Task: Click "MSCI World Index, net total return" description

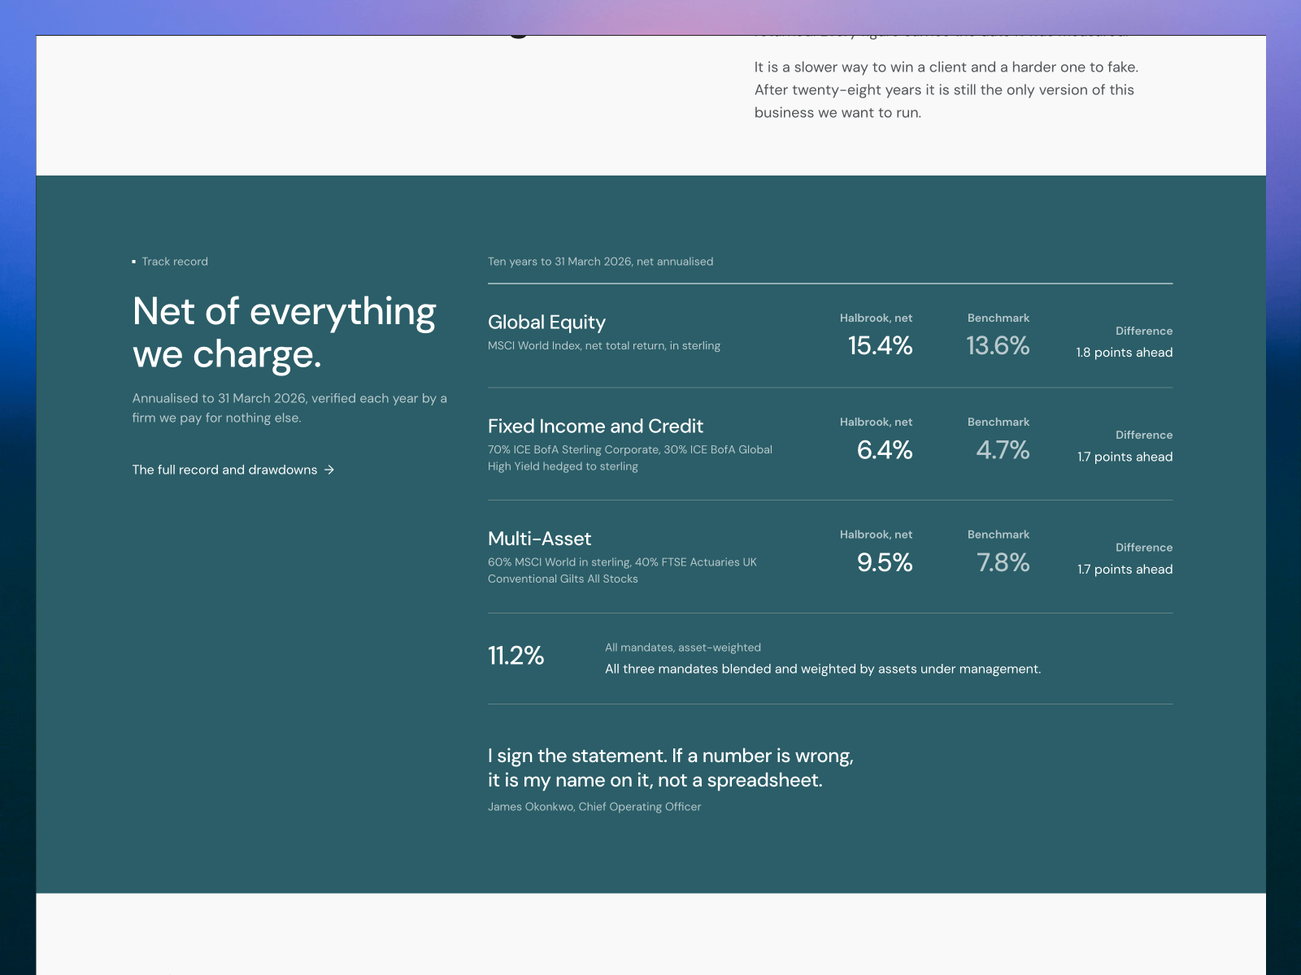Action: tap(604, 346)
